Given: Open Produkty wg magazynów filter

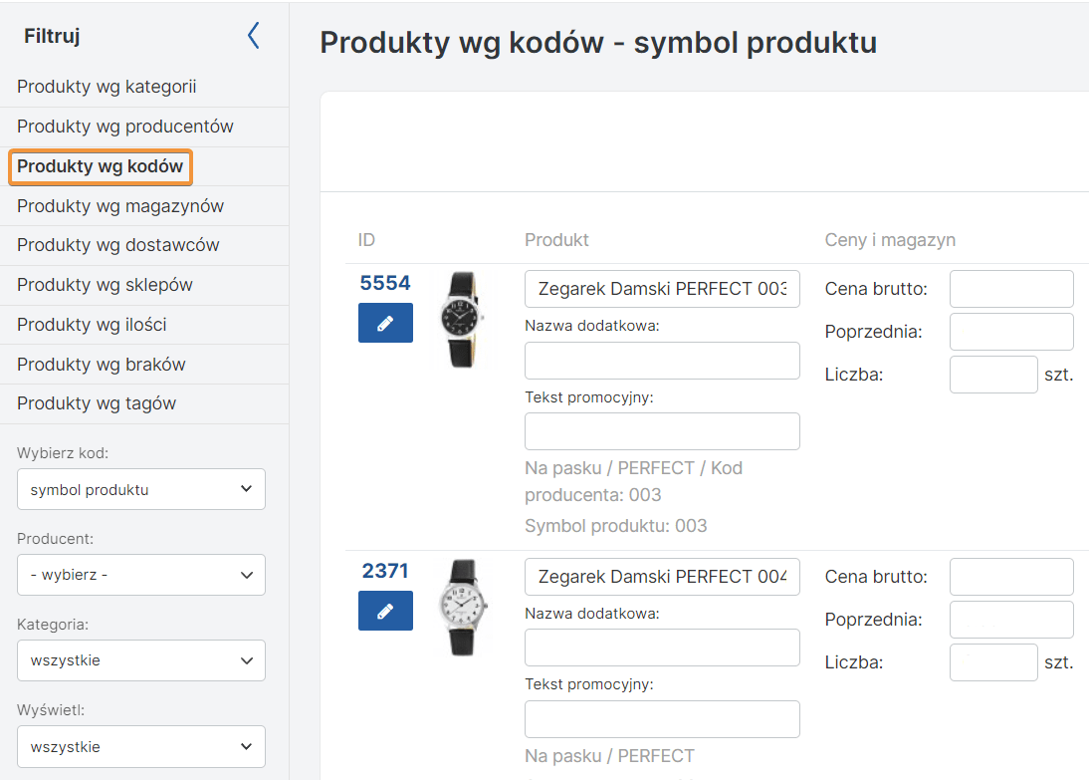Looking at the screenshot, I should [120, 206].
